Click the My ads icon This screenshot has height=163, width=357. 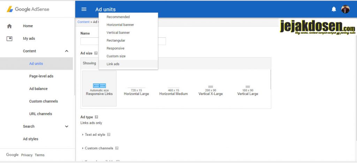click(x=9, y=38)
